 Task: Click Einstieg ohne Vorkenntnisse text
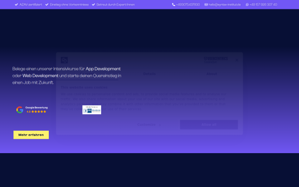coord(69,4)
